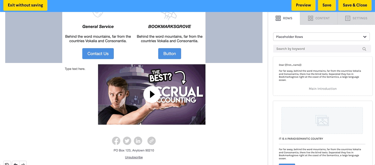
Task: Switch to the Content tab
Action: pos(319,18)
